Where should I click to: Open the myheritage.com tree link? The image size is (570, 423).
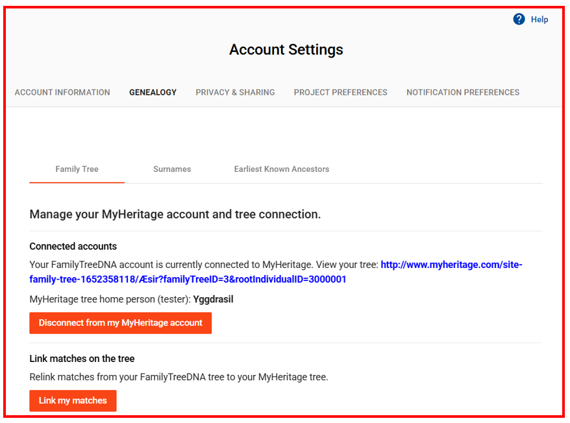click(275, 272)
